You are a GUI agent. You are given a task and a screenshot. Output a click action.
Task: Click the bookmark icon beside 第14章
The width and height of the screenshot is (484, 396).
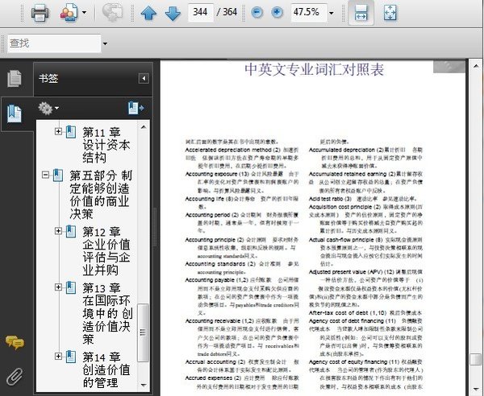click(71, 357)
